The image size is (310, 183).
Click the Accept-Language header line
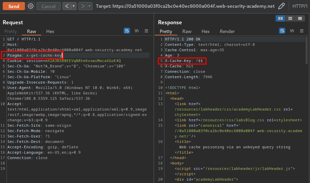(44, 152)
